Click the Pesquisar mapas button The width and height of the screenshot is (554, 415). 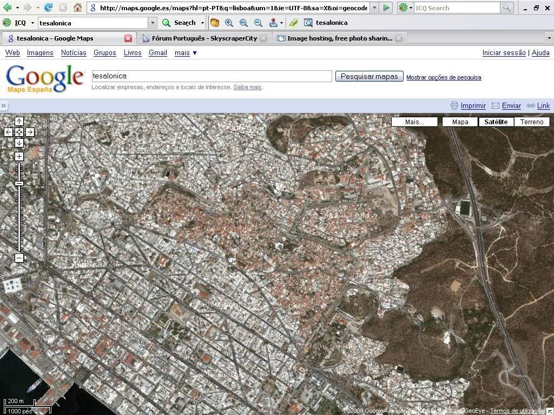point(369,76)
